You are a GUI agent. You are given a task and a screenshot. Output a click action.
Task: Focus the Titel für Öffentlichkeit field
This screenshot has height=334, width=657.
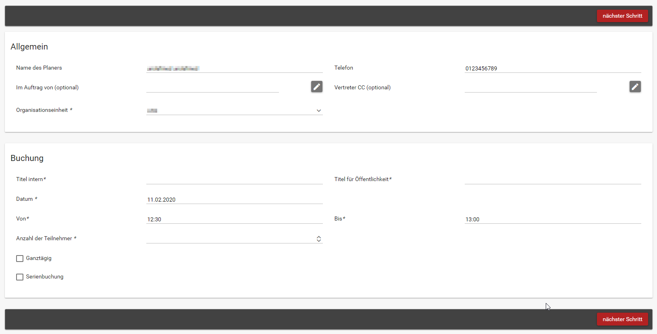(553, 179)
